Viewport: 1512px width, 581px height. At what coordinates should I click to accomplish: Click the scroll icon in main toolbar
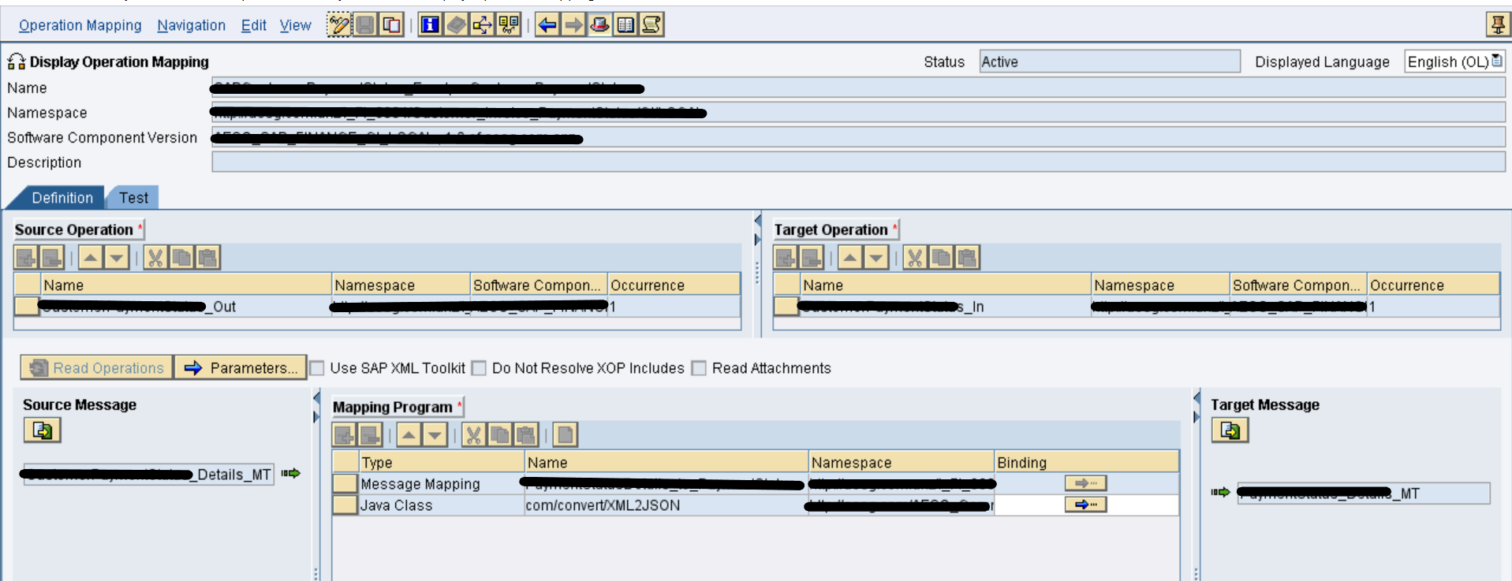[x=651, y=25]
